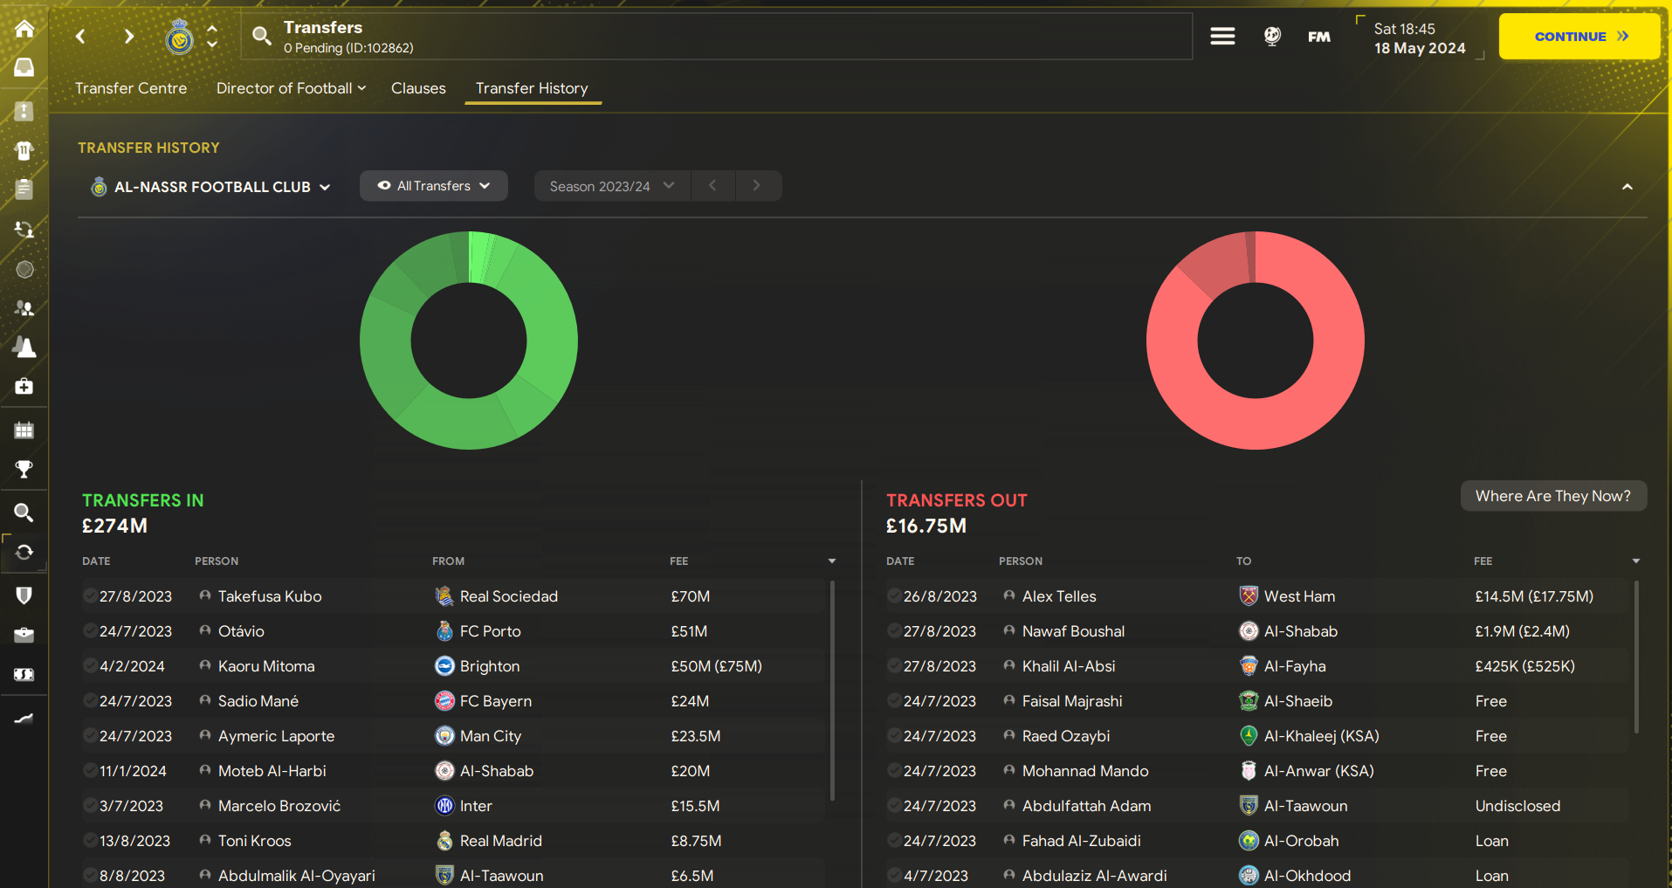Image resolution: width=1672 pixels, height=888 pixels.
Task: Switch to Transfer Centre tab
Action: 131,88
